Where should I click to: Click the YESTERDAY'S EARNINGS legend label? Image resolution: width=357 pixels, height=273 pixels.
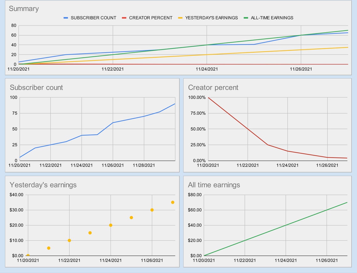click(x=212, y=18)
